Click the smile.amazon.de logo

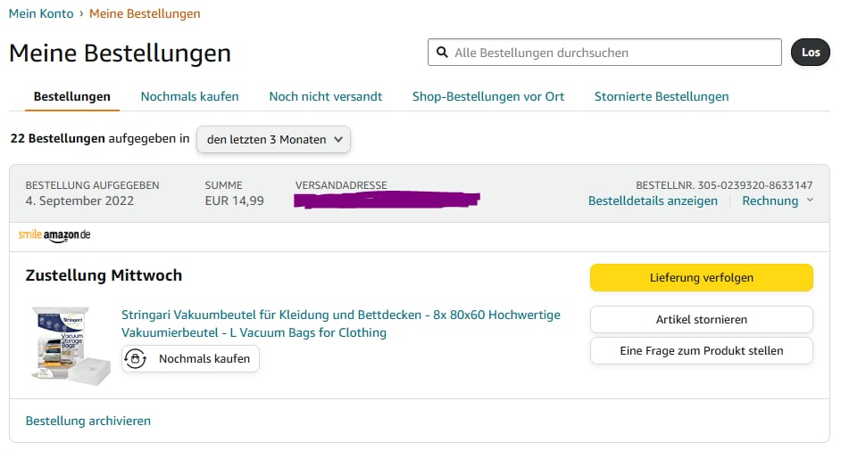click(x=54, y=235)
